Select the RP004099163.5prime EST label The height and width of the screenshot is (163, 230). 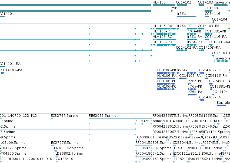point(153,159)
